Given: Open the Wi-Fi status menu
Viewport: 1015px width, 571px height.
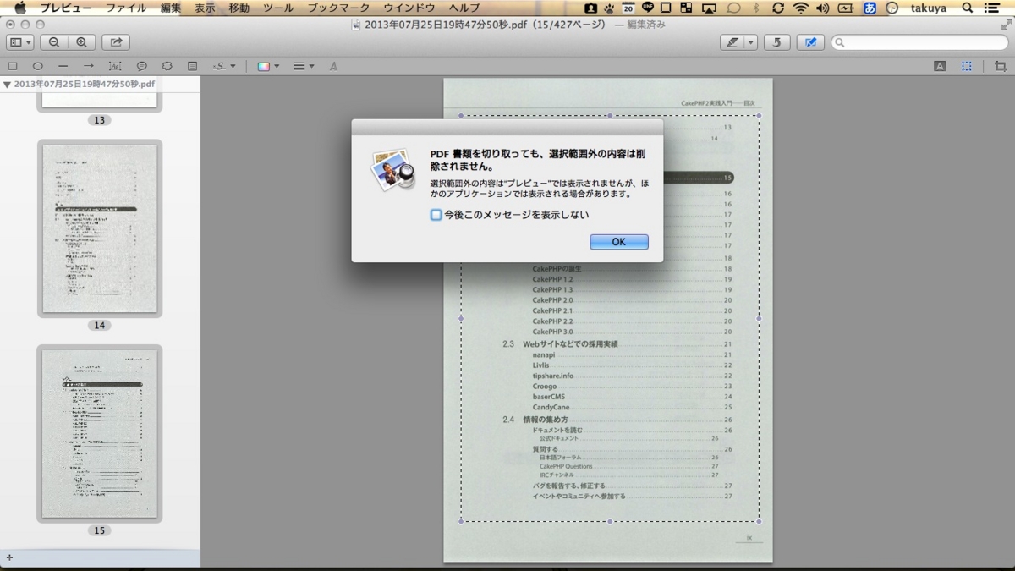Looking at the screenshot, I should [800, 8].
